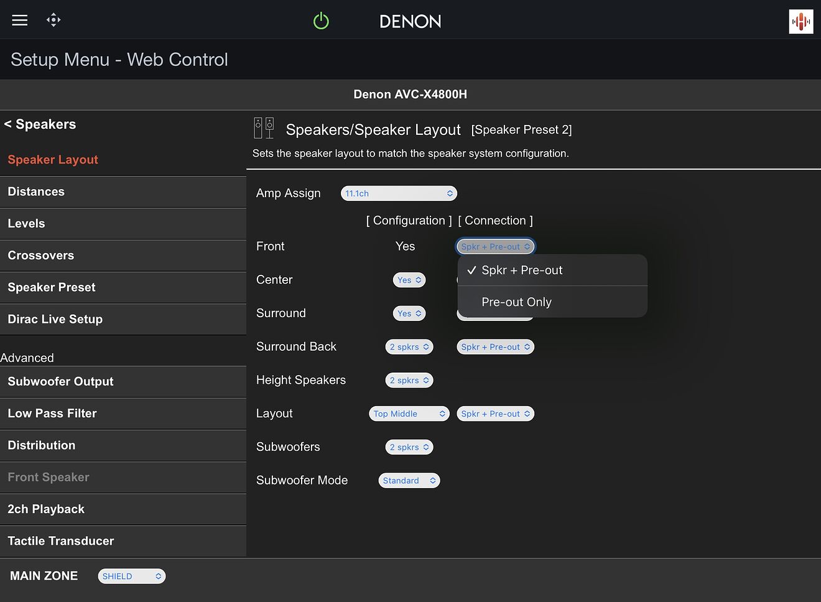The width and height of the screenshot is (821, 602).
Task: Change the Surround Back 2 spkrs selector
Action: click(409, 347)
